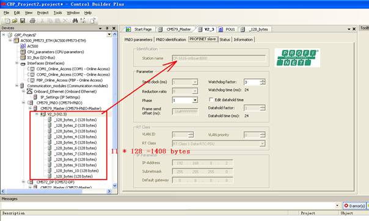Select the Onboard_Ethernet node icon
The image size is (369, 221).
tap(30, 91)
